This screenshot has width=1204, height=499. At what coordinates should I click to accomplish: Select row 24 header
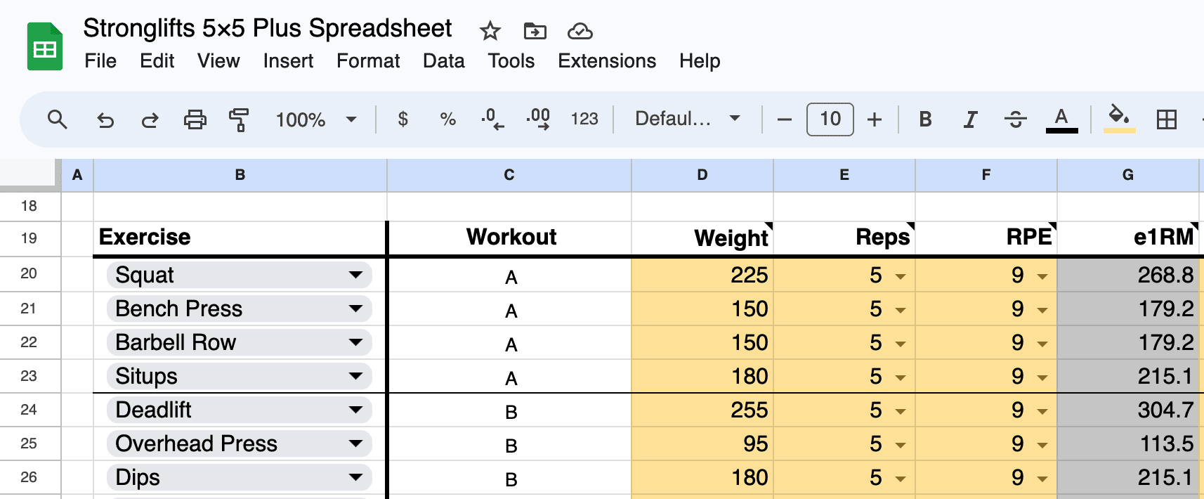pyautogui.click(x=30, y=410)
